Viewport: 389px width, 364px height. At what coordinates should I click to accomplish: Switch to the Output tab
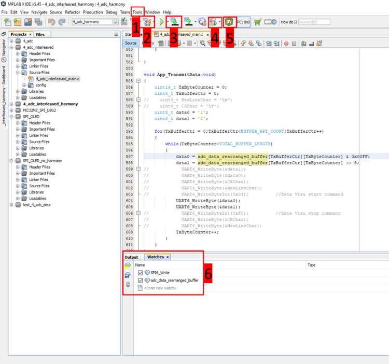pos(131,257)
